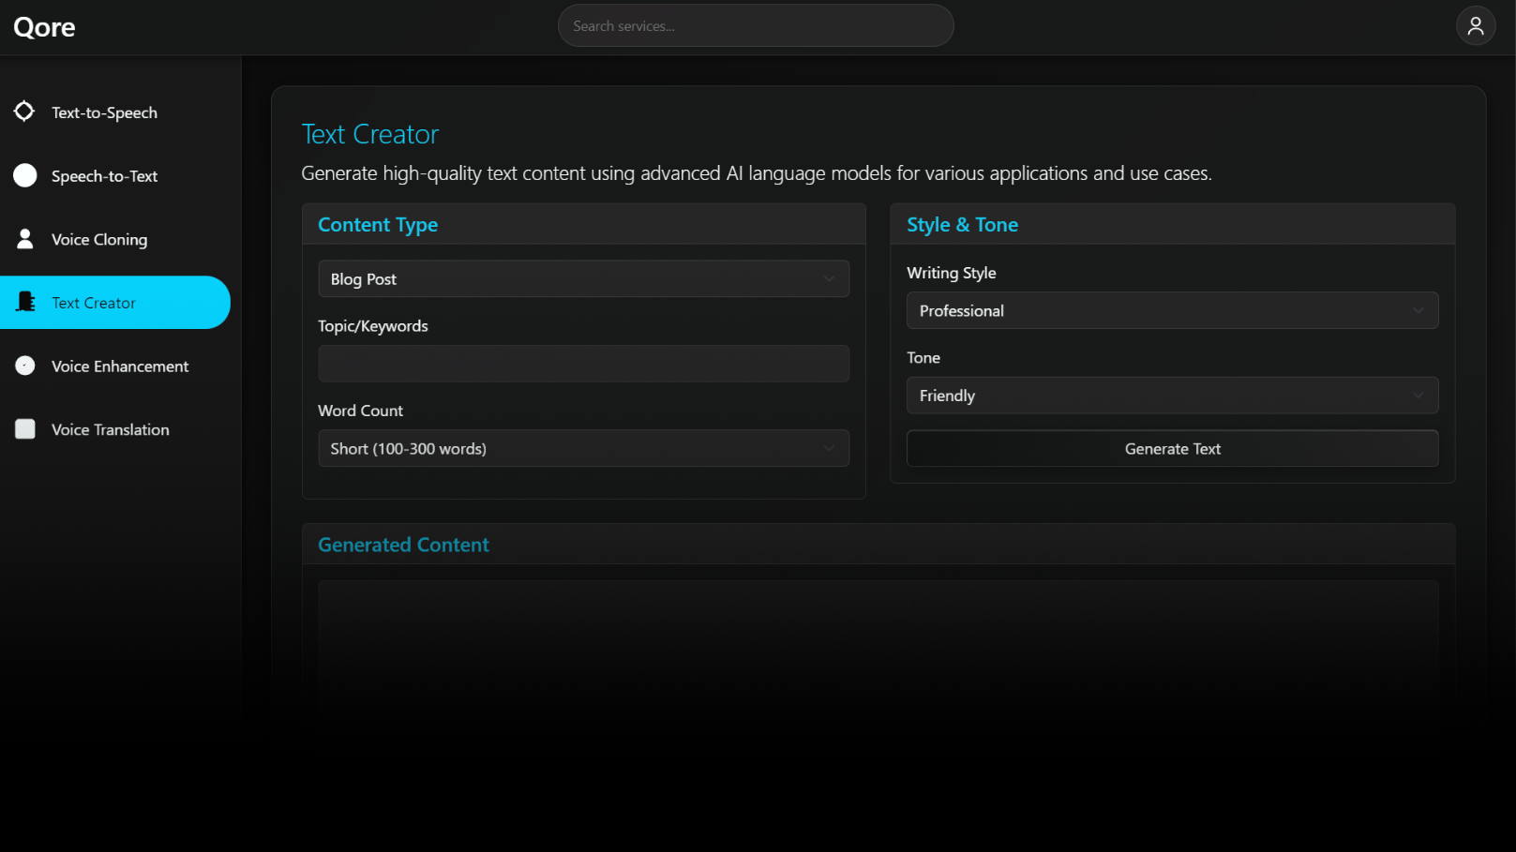
Task: Expand the Friendly tone dropdown
Action: point(1171,396)
